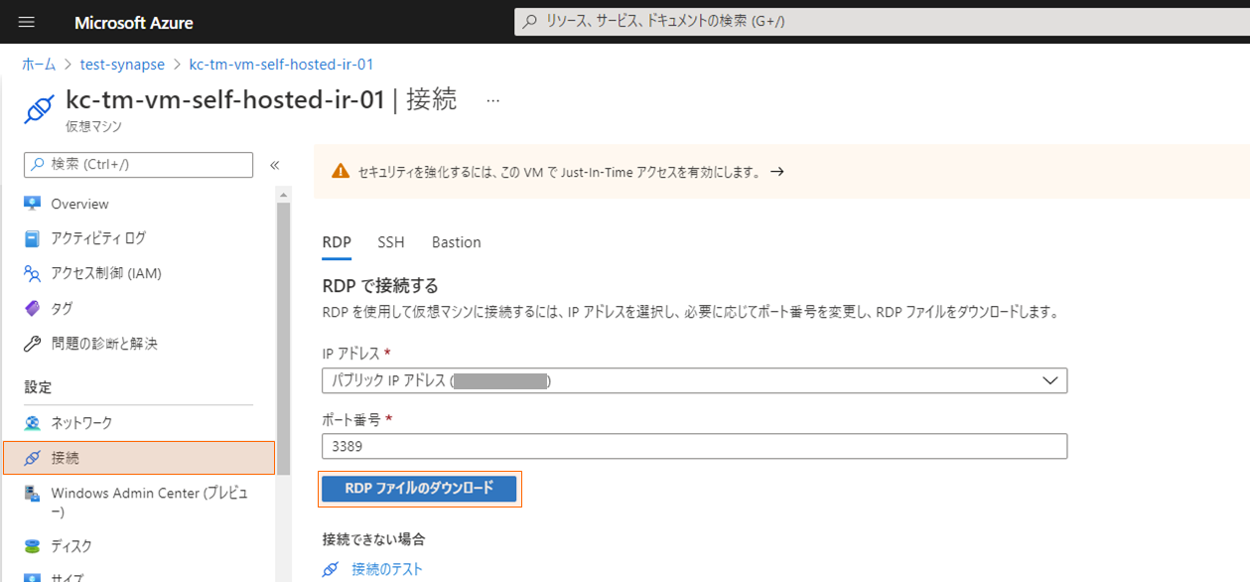The height and width of the screenshot is (582, 1250).
Task: Open the Azure portal hamburger menu
Action: tap(27, 22)
